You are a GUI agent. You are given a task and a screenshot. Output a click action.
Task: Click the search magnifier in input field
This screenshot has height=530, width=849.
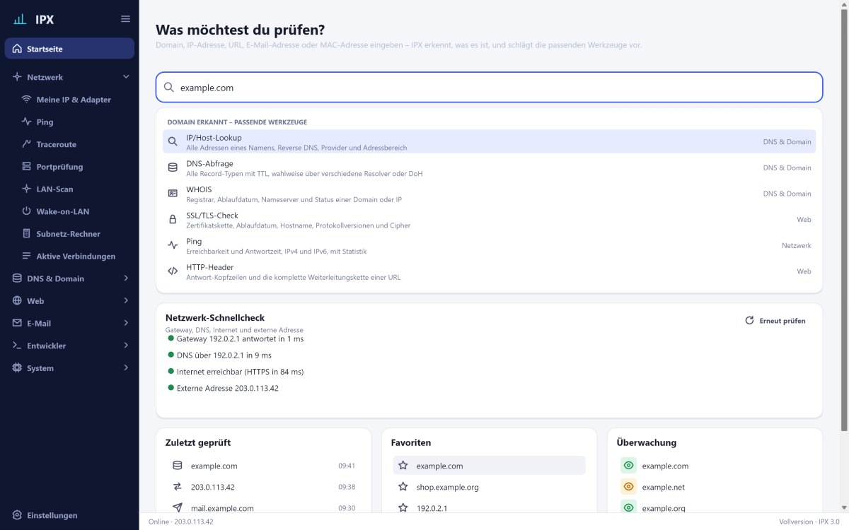(169, 88)
